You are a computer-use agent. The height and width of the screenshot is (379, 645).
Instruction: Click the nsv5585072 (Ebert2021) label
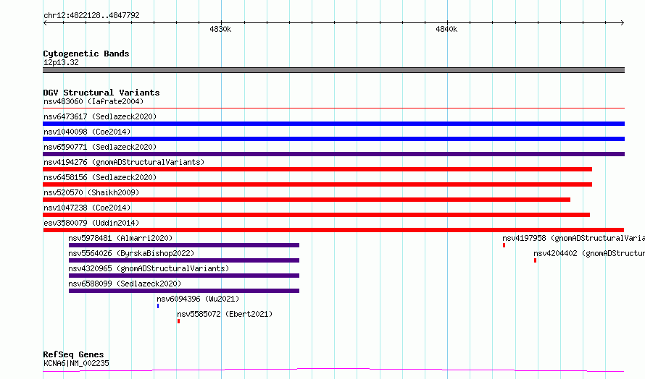(225, 314)
